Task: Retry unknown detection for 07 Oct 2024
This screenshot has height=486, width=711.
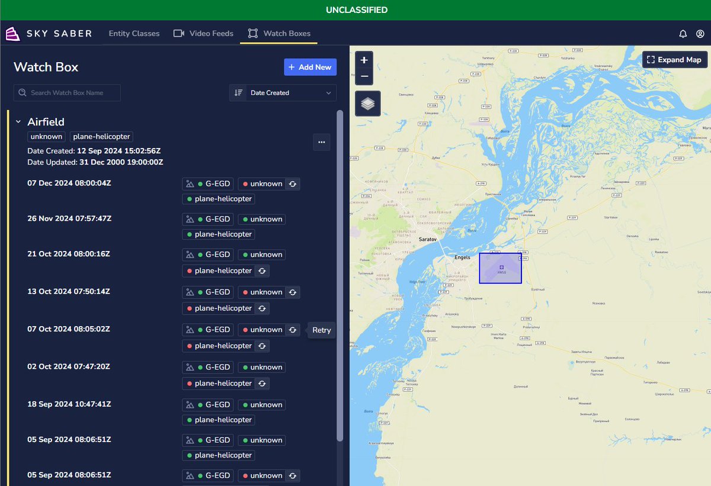Action: pyautogui.click(x=293, y=330)
